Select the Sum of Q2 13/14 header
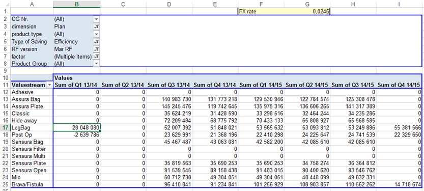The height and width of the screenshot is (191, 424). click(x=123, y=85)
